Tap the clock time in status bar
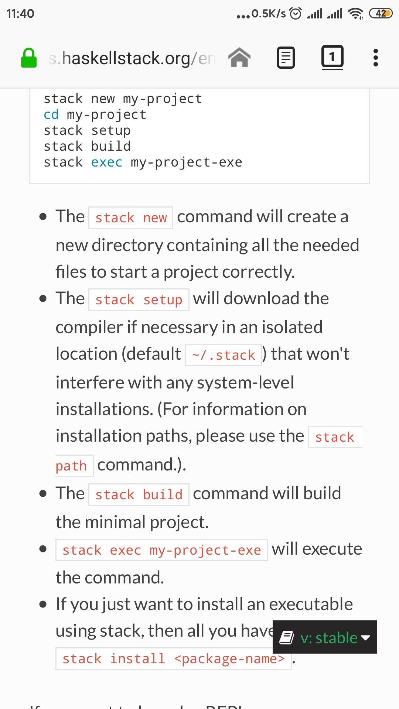The height and width of the screenshot is (709, 399). coord(20,14)
